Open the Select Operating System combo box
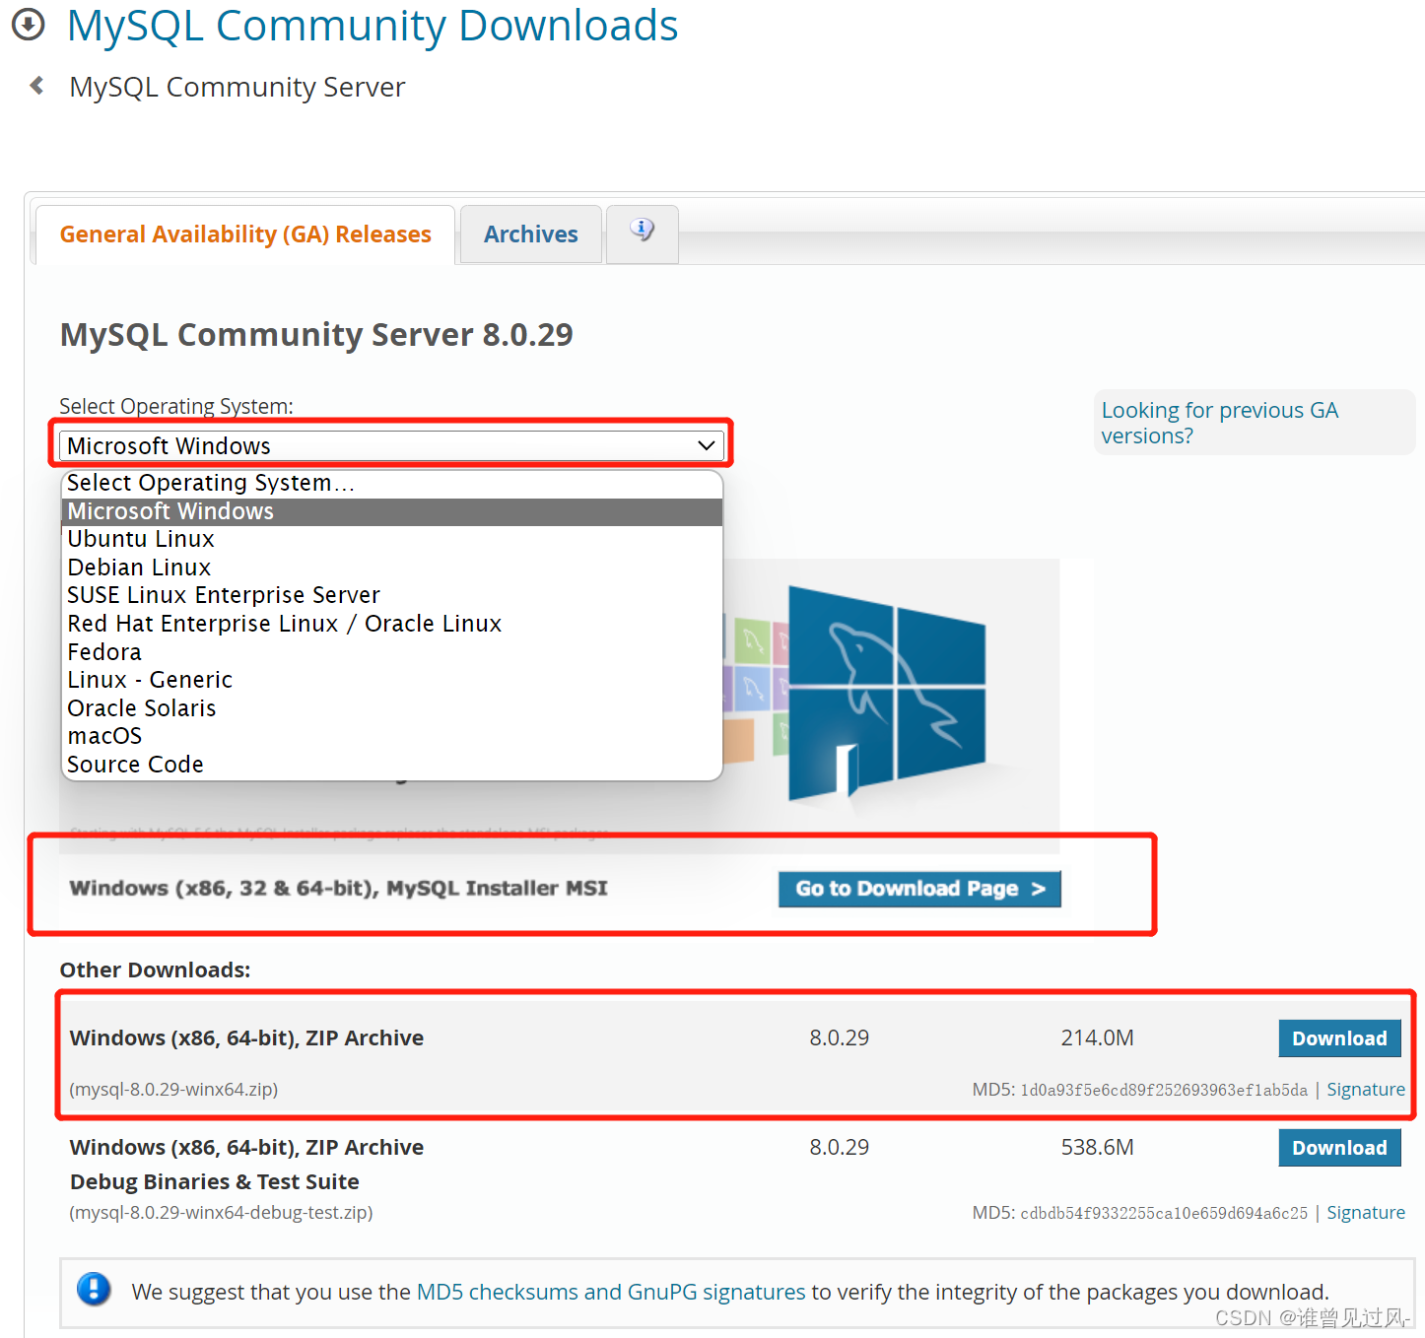 coord(391,445)
